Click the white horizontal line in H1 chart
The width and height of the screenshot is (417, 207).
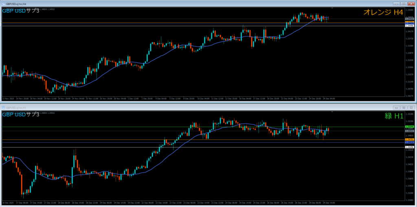[203, 147]
